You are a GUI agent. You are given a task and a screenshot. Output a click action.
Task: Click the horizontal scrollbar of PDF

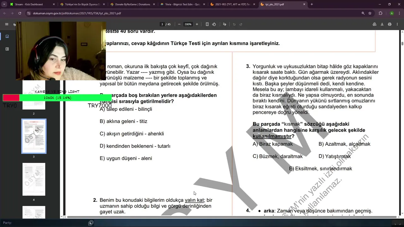point(232,217)
